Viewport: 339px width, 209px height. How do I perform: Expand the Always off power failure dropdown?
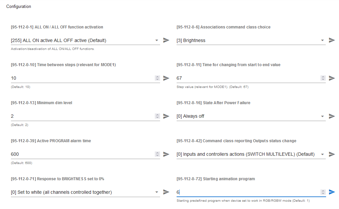point(251,116)
